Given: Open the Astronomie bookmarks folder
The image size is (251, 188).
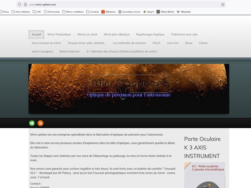Looking at the screenshot, I should coord(52,12).
